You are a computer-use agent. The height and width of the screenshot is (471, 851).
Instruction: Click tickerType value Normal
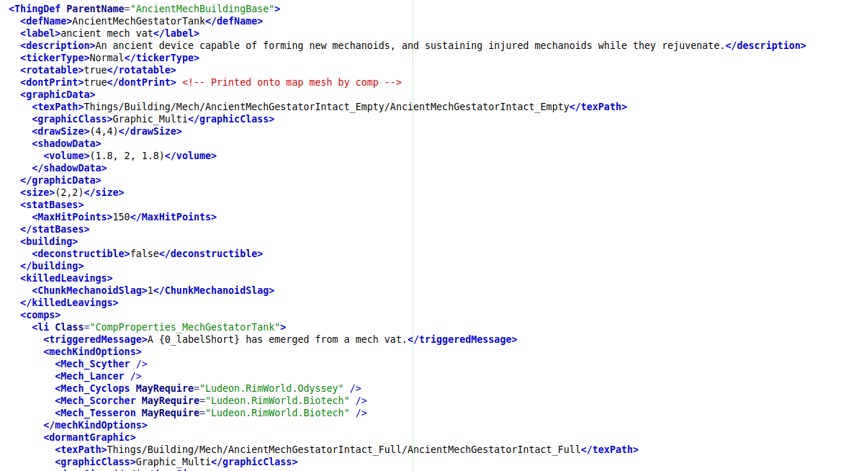coord(107,58)
